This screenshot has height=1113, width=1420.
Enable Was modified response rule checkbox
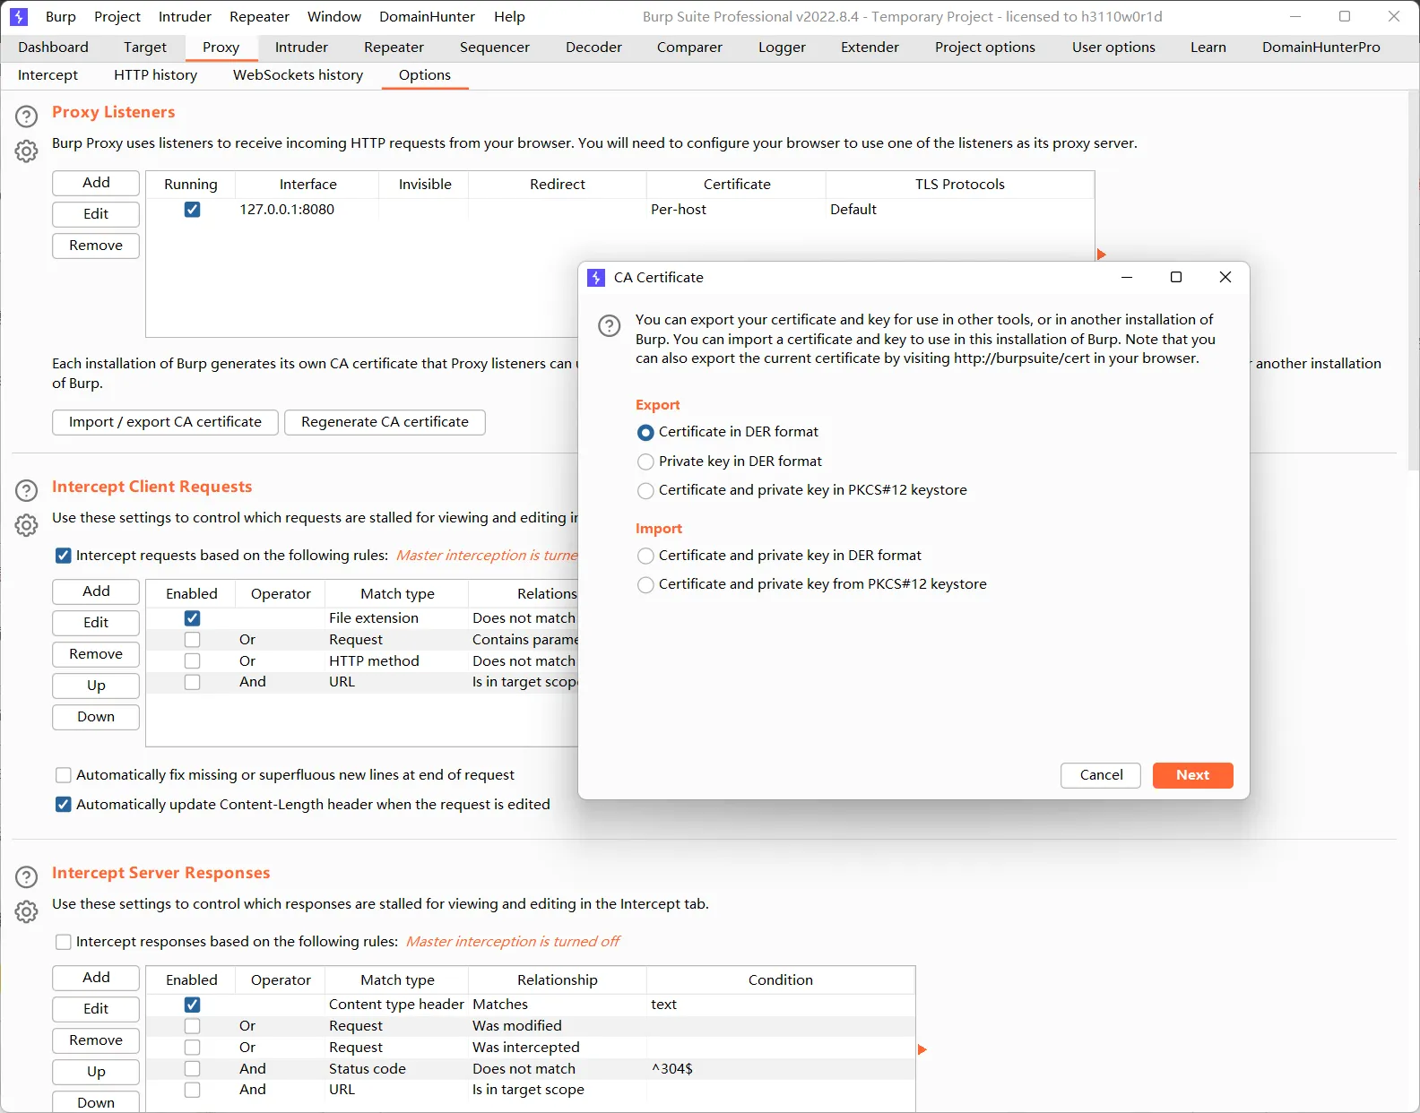point(192,1026)
